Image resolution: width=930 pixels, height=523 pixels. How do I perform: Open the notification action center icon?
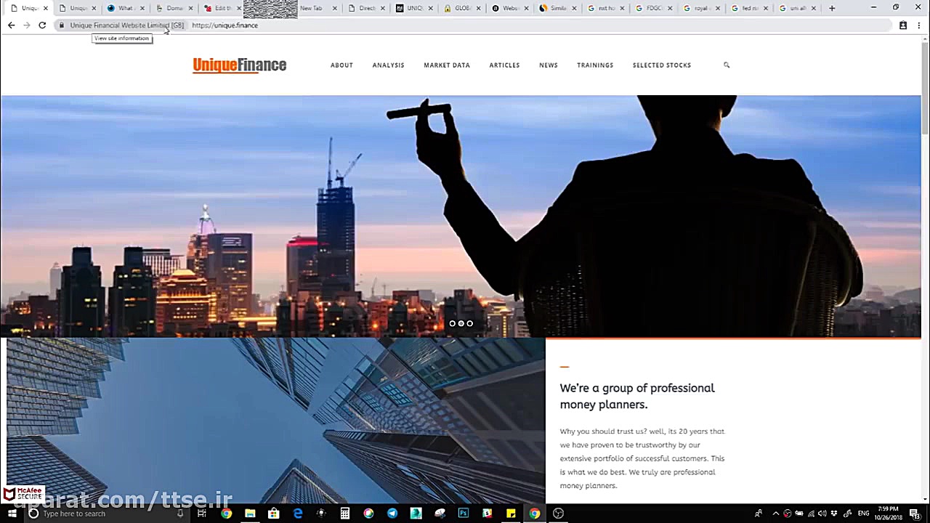[915, 514]
